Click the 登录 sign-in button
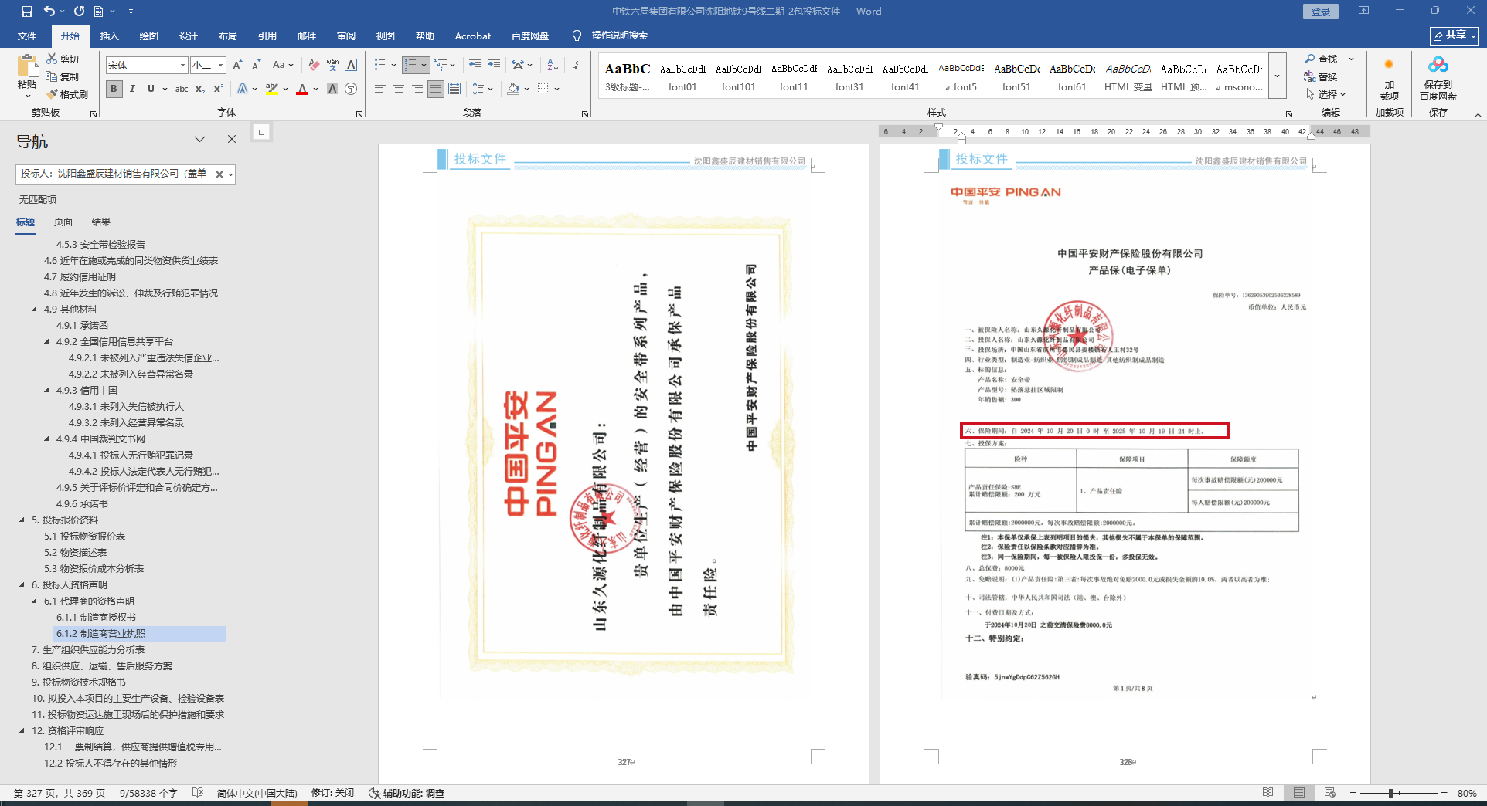The image size is (1487, 806). (1320, 12)
